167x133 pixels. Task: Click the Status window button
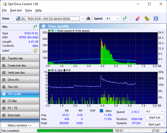coord(20,125)
